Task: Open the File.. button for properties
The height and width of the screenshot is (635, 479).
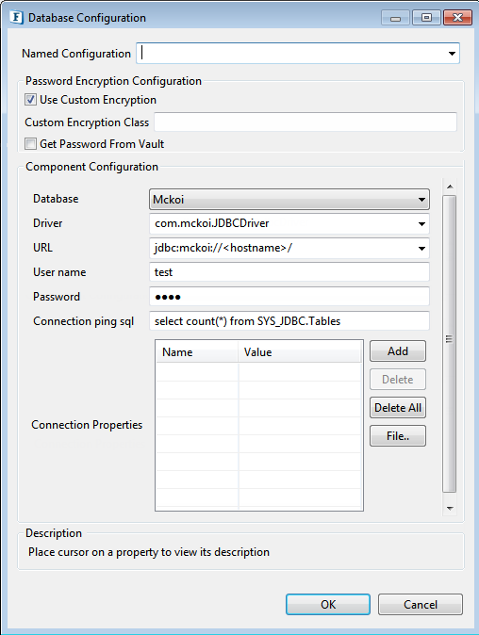Action: tap(398, 436)
